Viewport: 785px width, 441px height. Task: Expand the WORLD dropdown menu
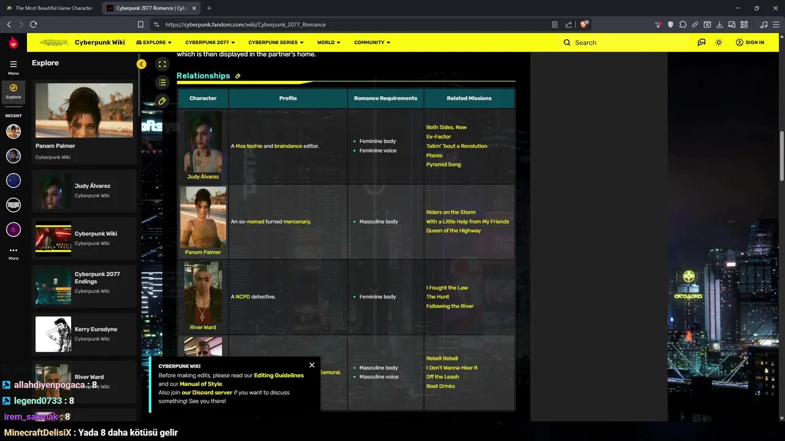(329, 42)
